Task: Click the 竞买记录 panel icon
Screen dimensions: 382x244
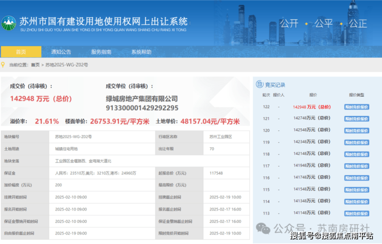Action: pyautogui.click(x=260, y=85)
